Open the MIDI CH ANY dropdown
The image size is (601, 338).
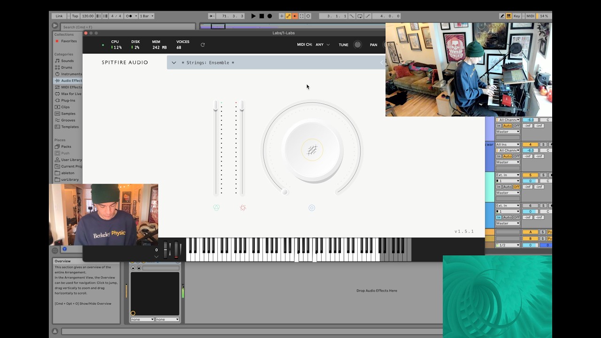(x=323, y=45)
